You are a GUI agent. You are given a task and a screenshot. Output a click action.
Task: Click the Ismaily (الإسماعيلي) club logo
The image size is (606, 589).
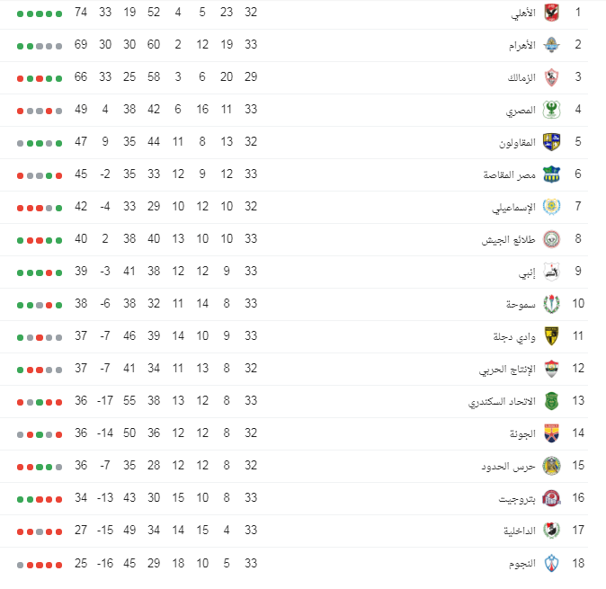551,207
